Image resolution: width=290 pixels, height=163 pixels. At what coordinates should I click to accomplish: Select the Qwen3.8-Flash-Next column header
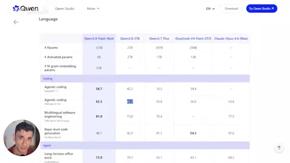tap(99, 38)
